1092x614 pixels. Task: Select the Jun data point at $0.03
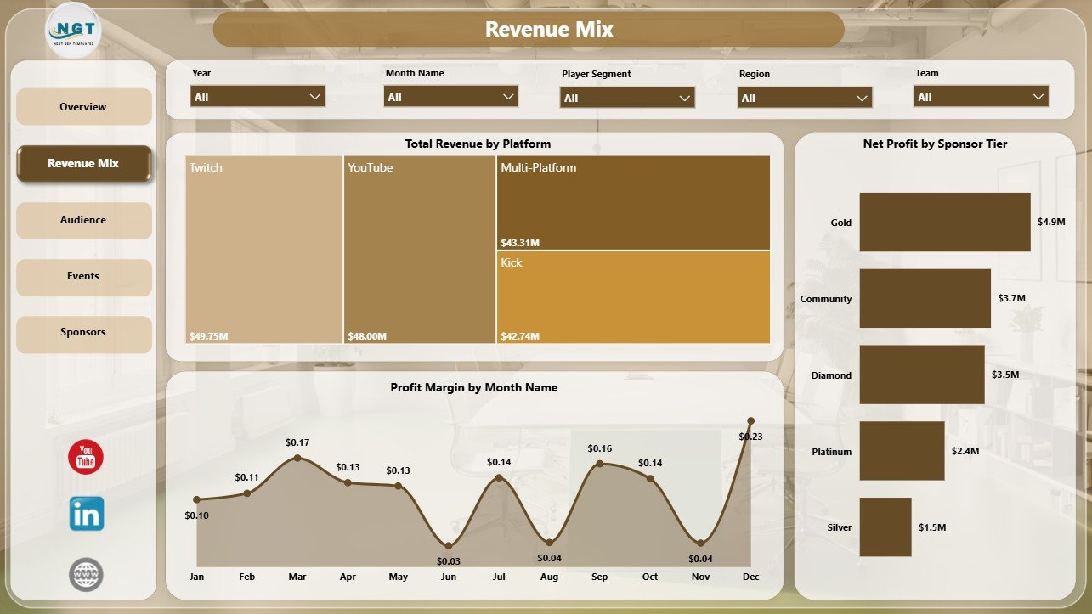pos(449,545)
